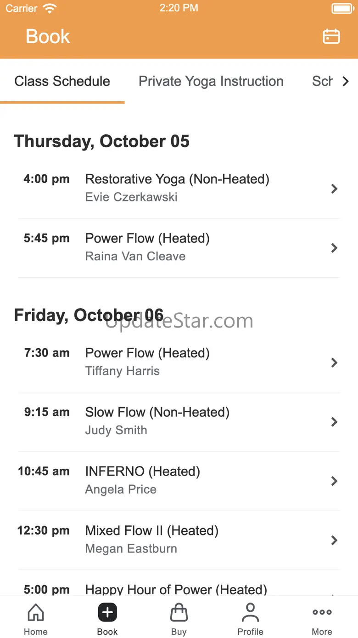The image size is (358, 638).
Task: Tap the More three-dots icon
Action: click(322, 613)
